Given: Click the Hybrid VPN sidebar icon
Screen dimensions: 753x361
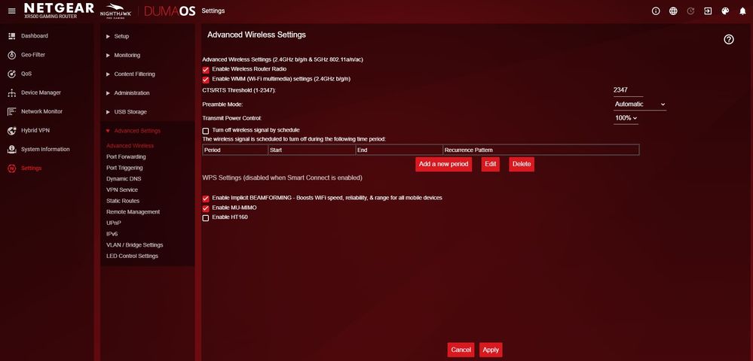Looking at the screenshot, I should click(x=12, y=131).
